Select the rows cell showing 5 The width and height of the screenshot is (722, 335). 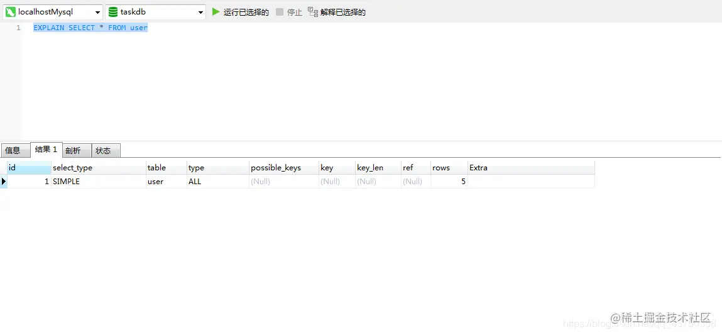(x=449, y=182)
